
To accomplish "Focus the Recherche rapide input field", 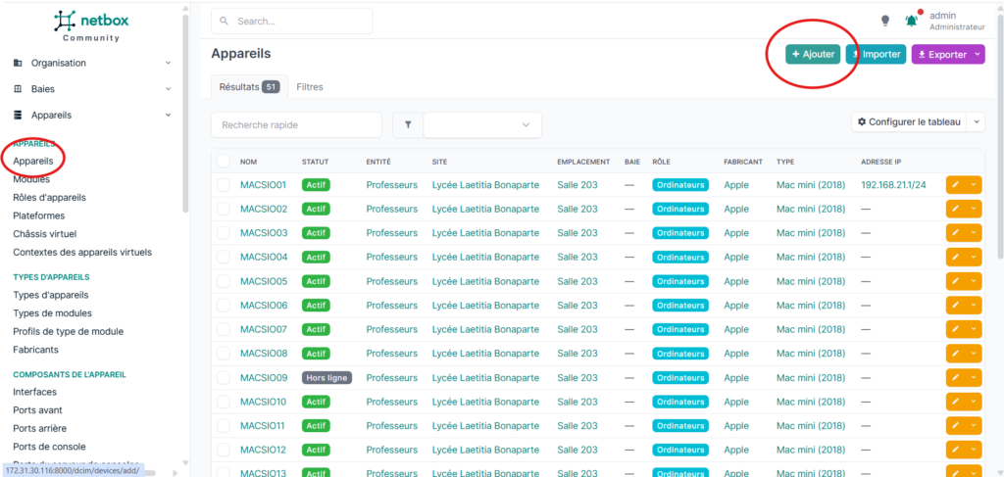I will [296, 125].
